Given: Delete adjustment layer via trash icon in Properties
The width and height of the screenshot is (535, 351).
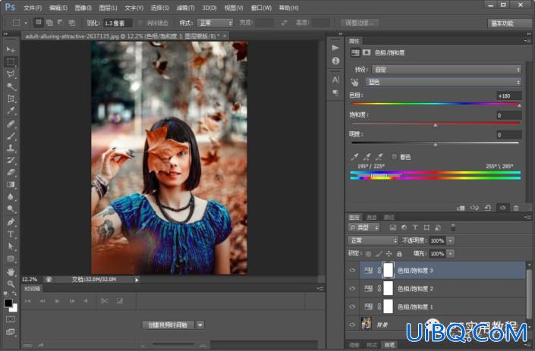Looking at the screenshot, I should 516,208.
